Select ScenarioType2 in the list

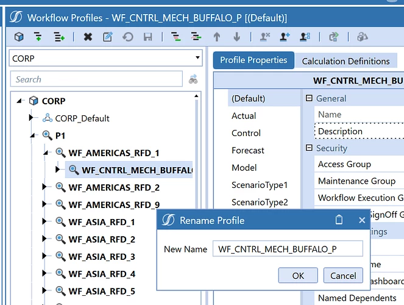point(264,202)
